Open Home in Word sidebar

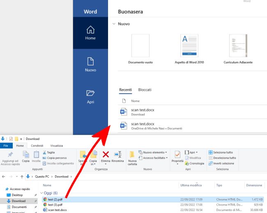tap(90, 33)
